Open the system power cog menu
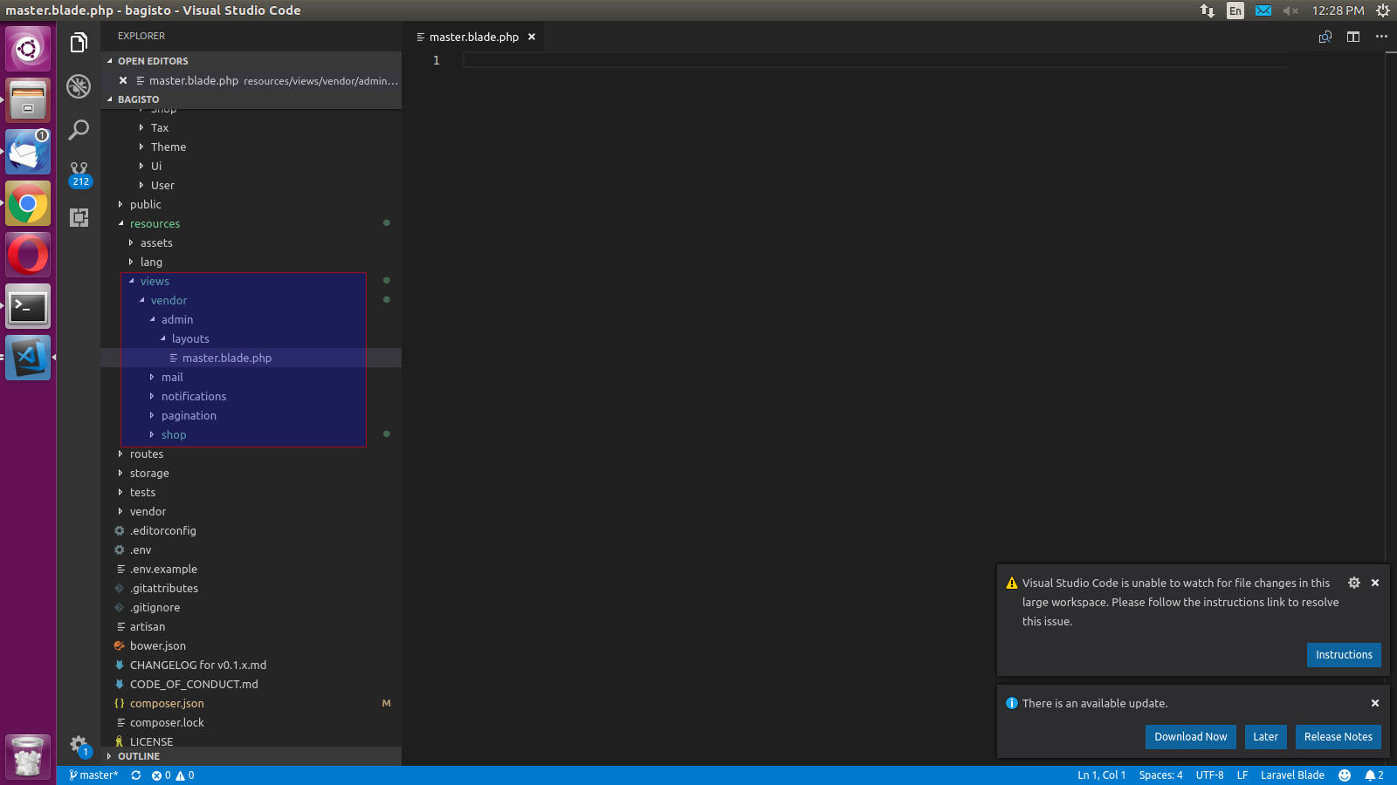Image resolution: width=1397 pixels, height=785 pixels. coord(1383,10)
